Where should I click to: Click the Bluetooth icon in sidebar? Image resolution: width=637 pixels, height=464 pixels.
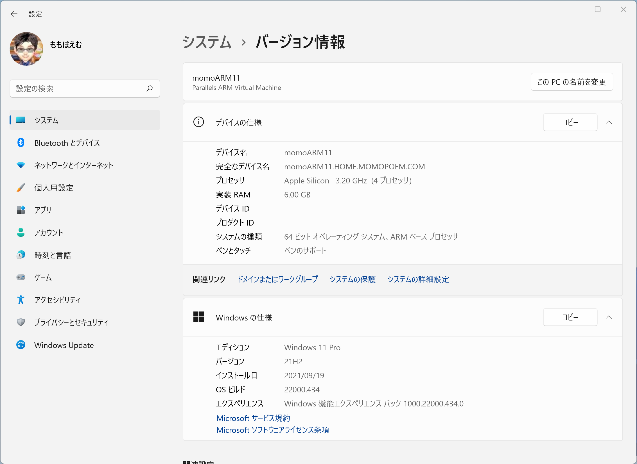21,143
